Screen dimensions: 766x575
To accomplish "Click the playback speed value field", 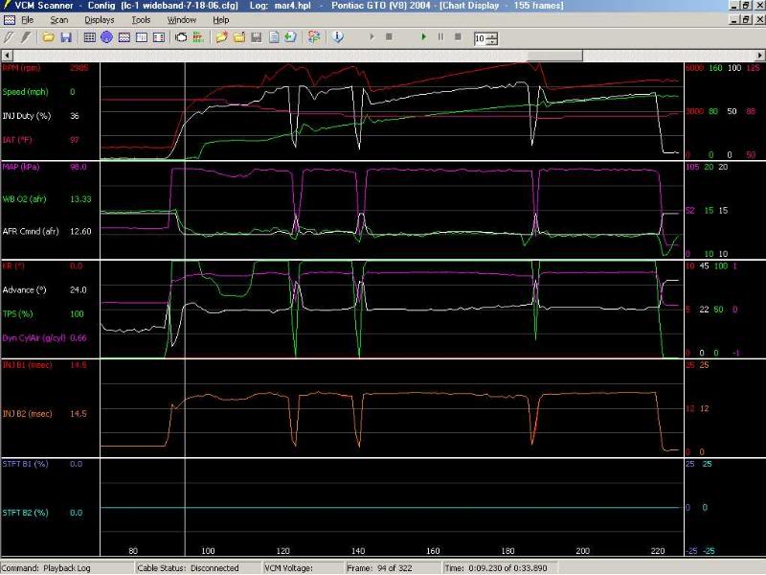I will [481, 38].
